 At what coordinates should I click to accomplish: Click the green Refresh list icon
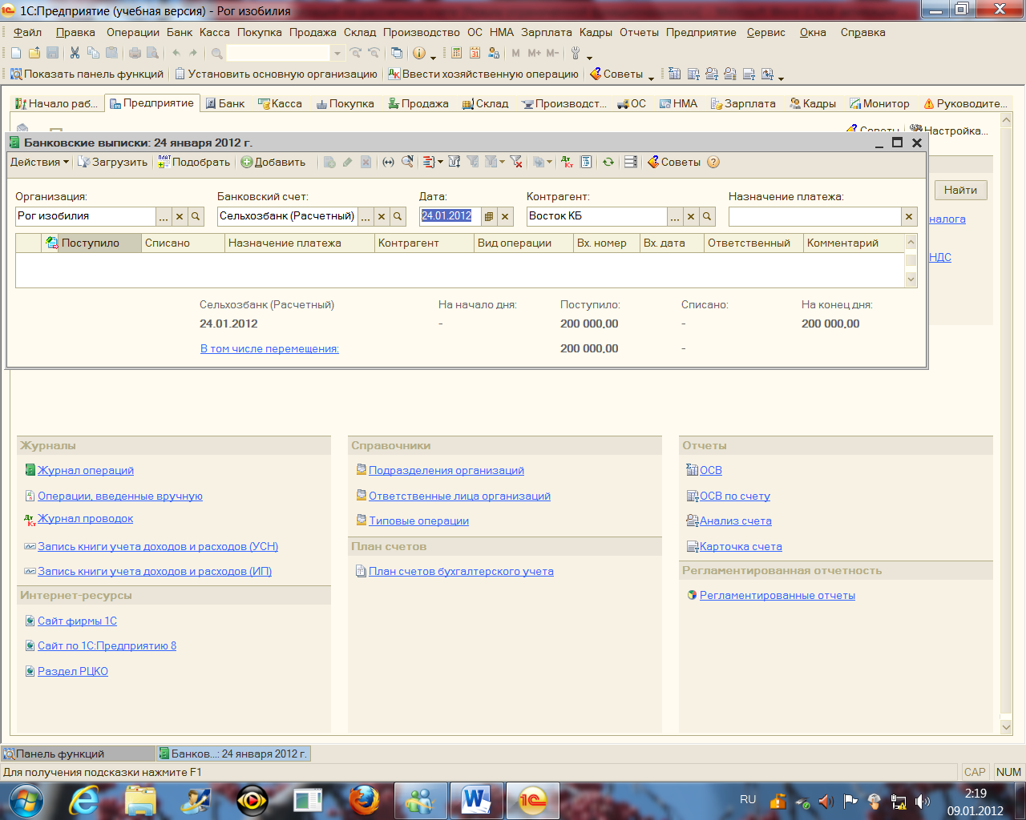tap(608, 162)
